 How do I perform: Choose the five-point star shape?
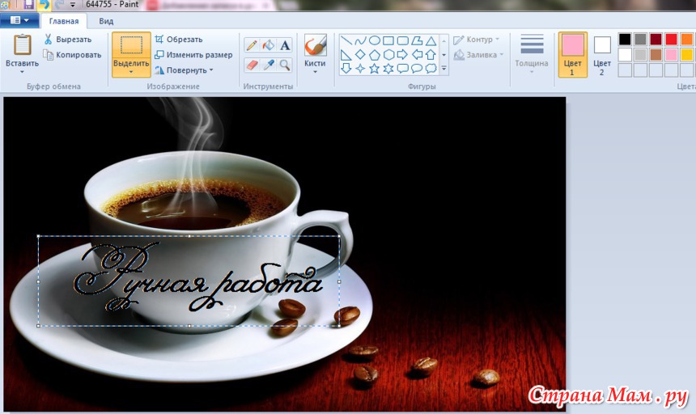[374, 69]
